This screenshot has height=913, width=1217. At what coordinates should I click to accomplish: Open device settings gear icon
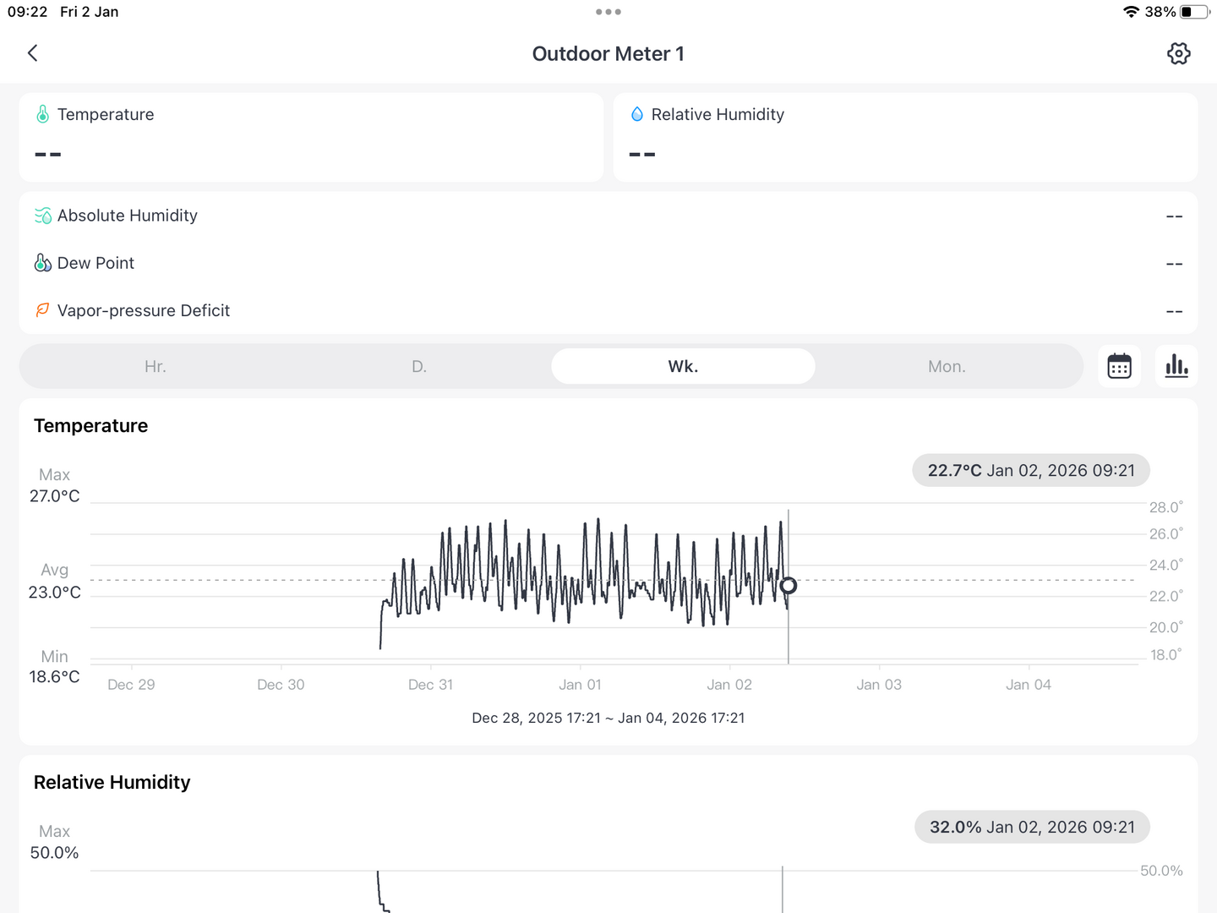click(1178, 53)
